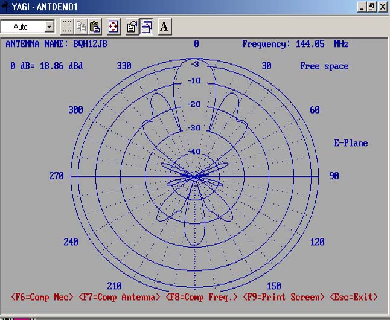Click the 270 degree label
The height and width of the screenshot is (320, 390).
click(x=57, y=176)
